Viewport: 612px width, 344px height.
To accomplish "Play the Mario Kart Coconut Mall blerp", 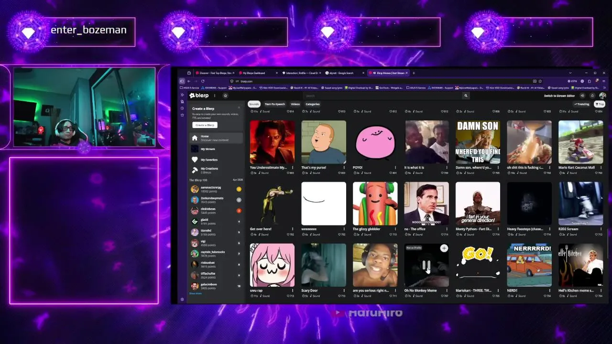I will pyautogui.click(x=581, y=142).
